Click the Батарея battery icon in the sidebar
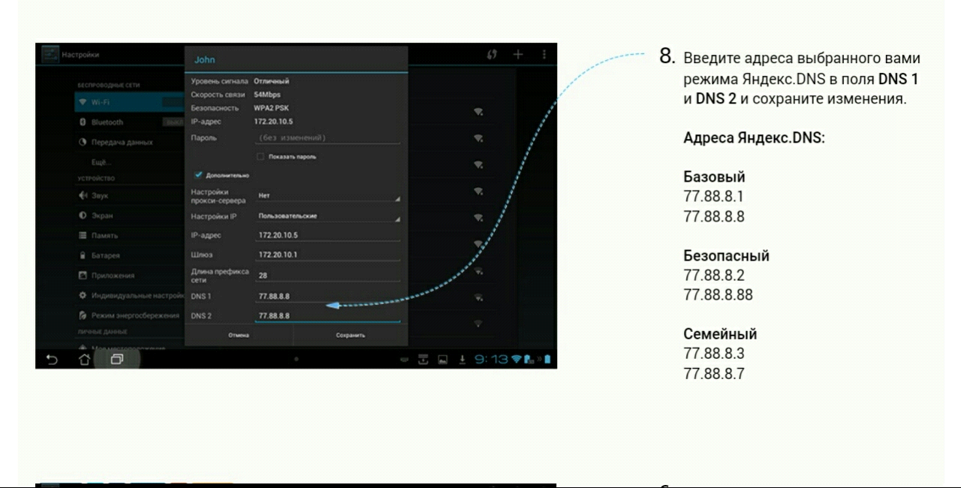 (83, 255)
